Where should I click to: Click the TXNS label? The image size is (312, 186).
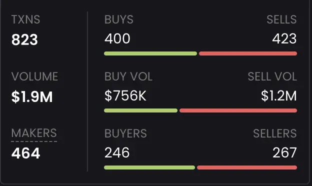[x=25, y=19]
